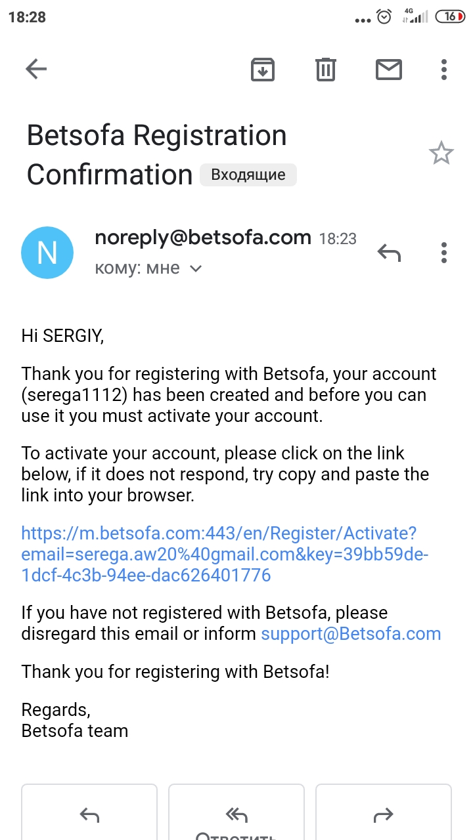The image size is (473, 840).
Task: Tap the noreply@betsofa.com sender address
Action: [202, 238]
